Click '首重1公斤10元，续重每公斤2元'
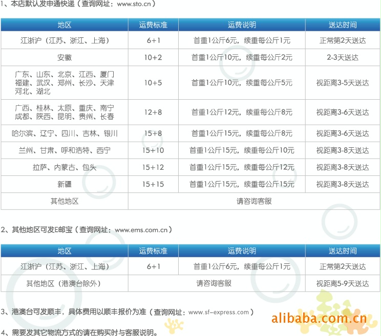The height and width of the screenshot is (336, 381). (x=242, y=57)
